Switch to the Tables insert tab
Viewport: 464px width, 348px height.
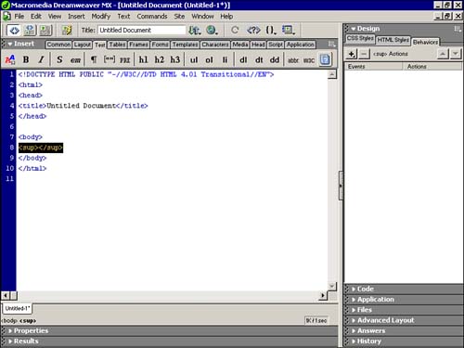tap(117, 45)
